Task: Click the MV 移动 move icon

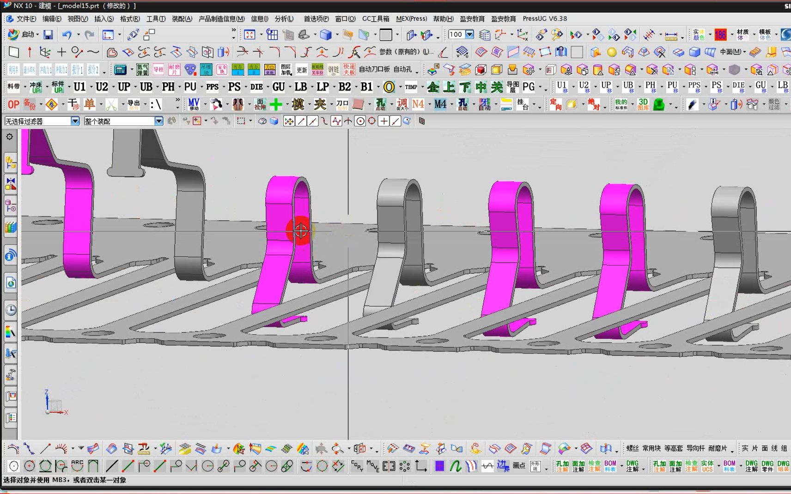Action: pyautogui.click(x=194, y=104)
